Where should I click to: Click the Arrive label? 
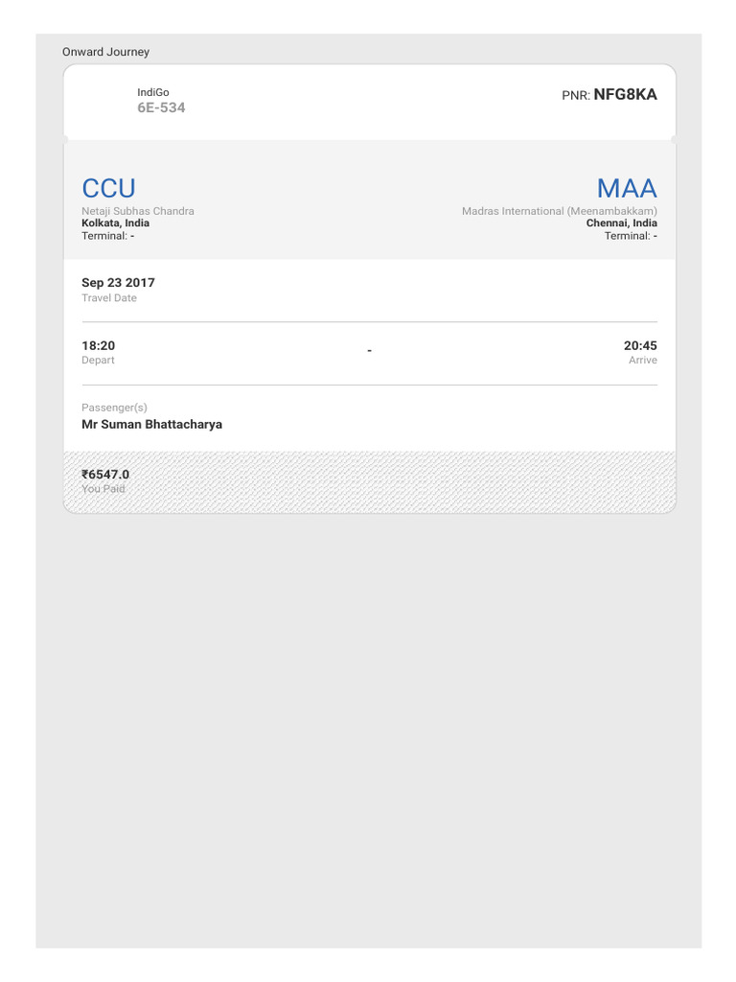643,361
